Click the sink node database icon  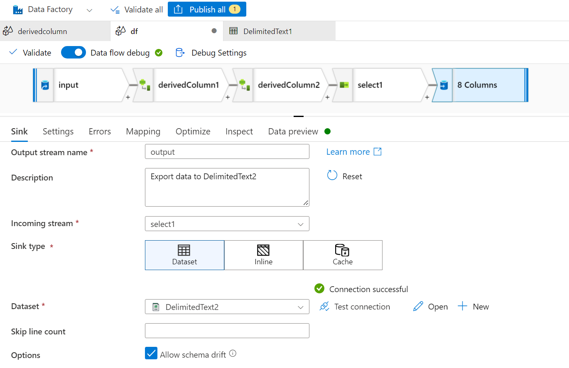pyautogui.click(x=444, y=85)
